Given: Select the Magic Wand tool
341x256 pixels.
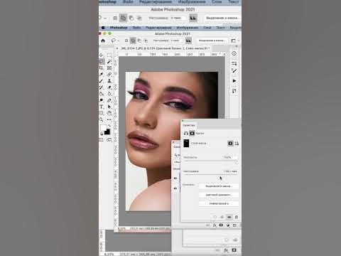Looking at the screenshot, I should [109, 62].
